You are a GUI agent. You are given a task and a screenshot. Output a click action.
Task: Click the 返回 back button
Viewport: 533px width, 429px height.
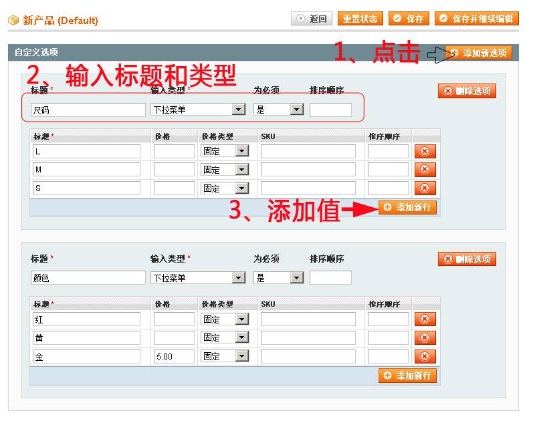(x=312, y=19)
